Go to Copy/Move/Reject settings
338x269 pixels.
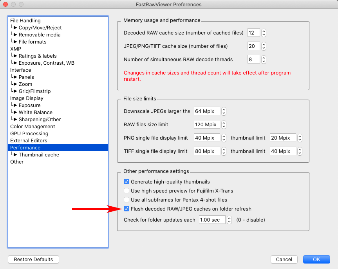pos(40,28)
